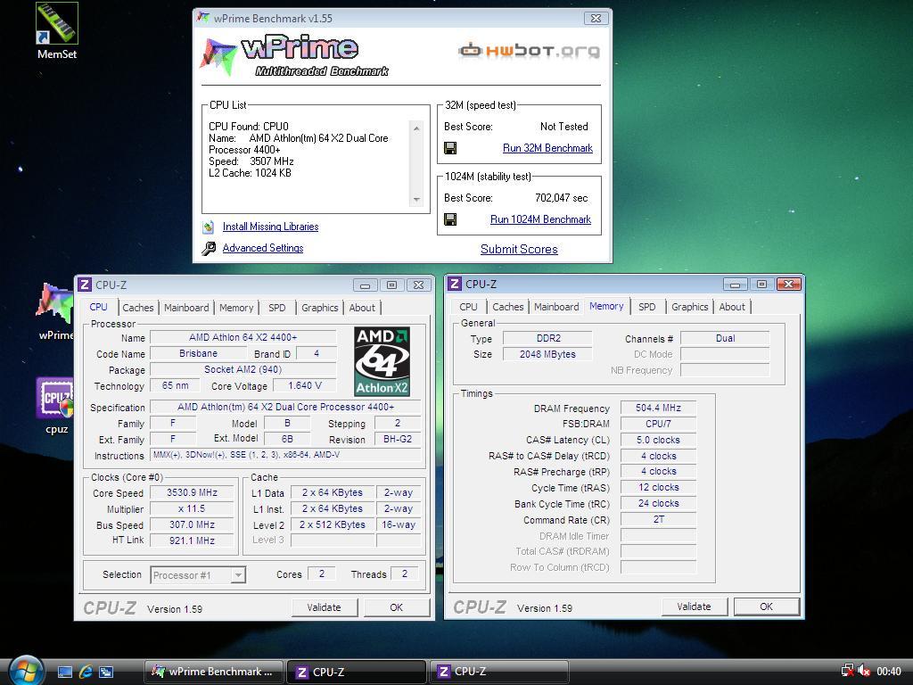913x685 pixels.
Task: Select CPU tab in left CPU-Z window
Action: [x=98, y=307]
